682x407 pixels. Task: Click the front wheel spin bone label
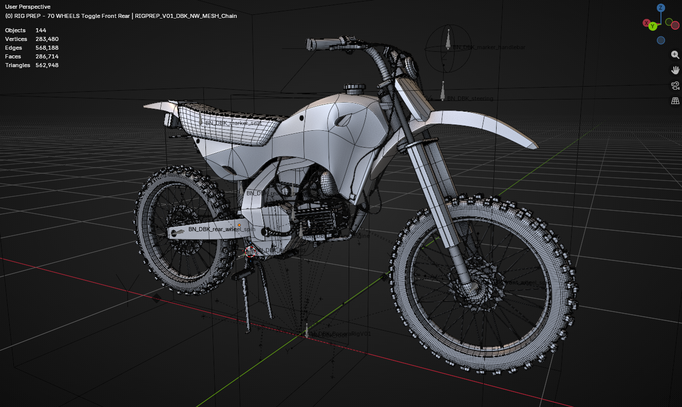[x=516, y=282]
